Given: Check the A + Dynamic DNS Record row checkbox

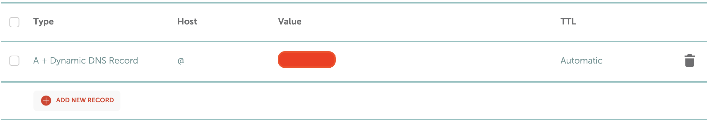Looking at the screenshot, I should tap(14, 60).
